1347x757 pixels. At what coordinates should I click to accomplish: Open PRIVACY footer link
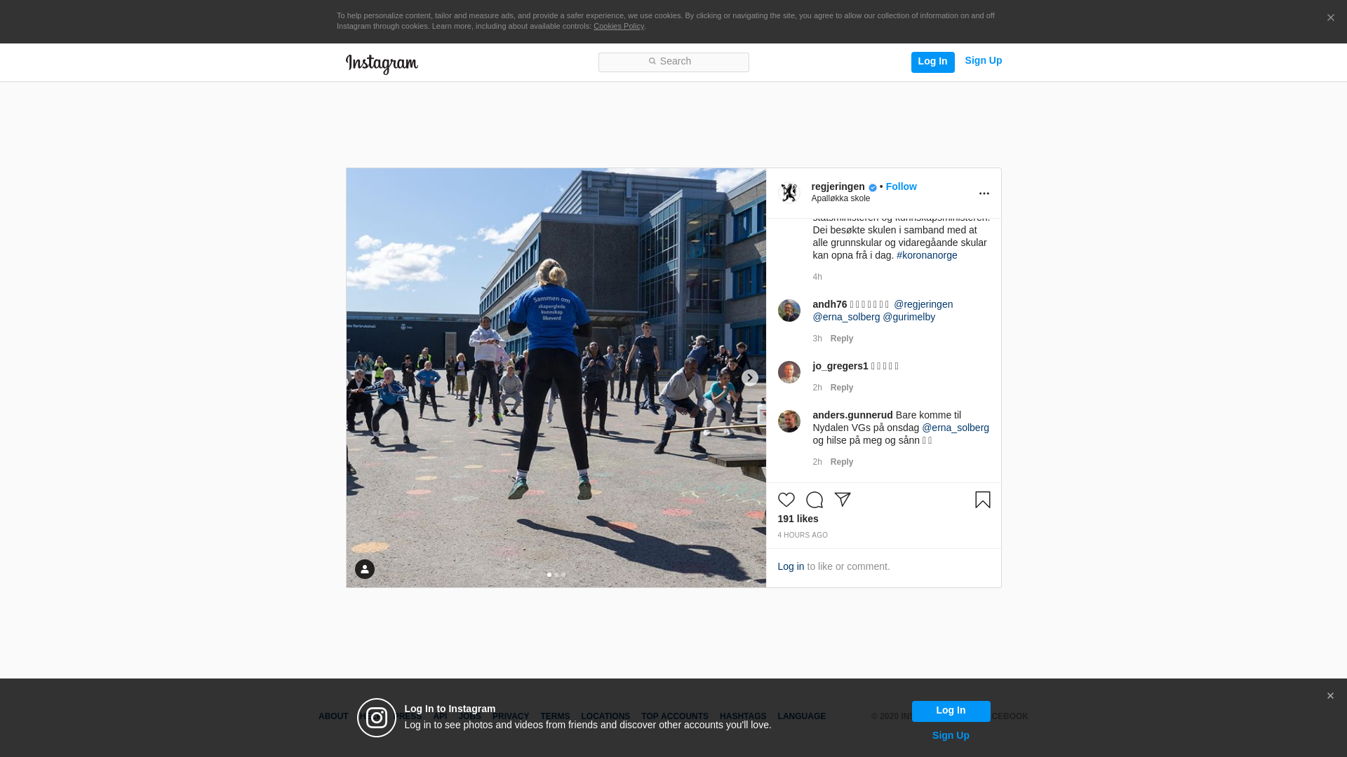tap(511, 716)
